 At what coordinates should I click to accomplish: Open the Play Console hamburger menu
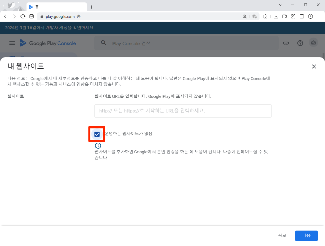12,43
